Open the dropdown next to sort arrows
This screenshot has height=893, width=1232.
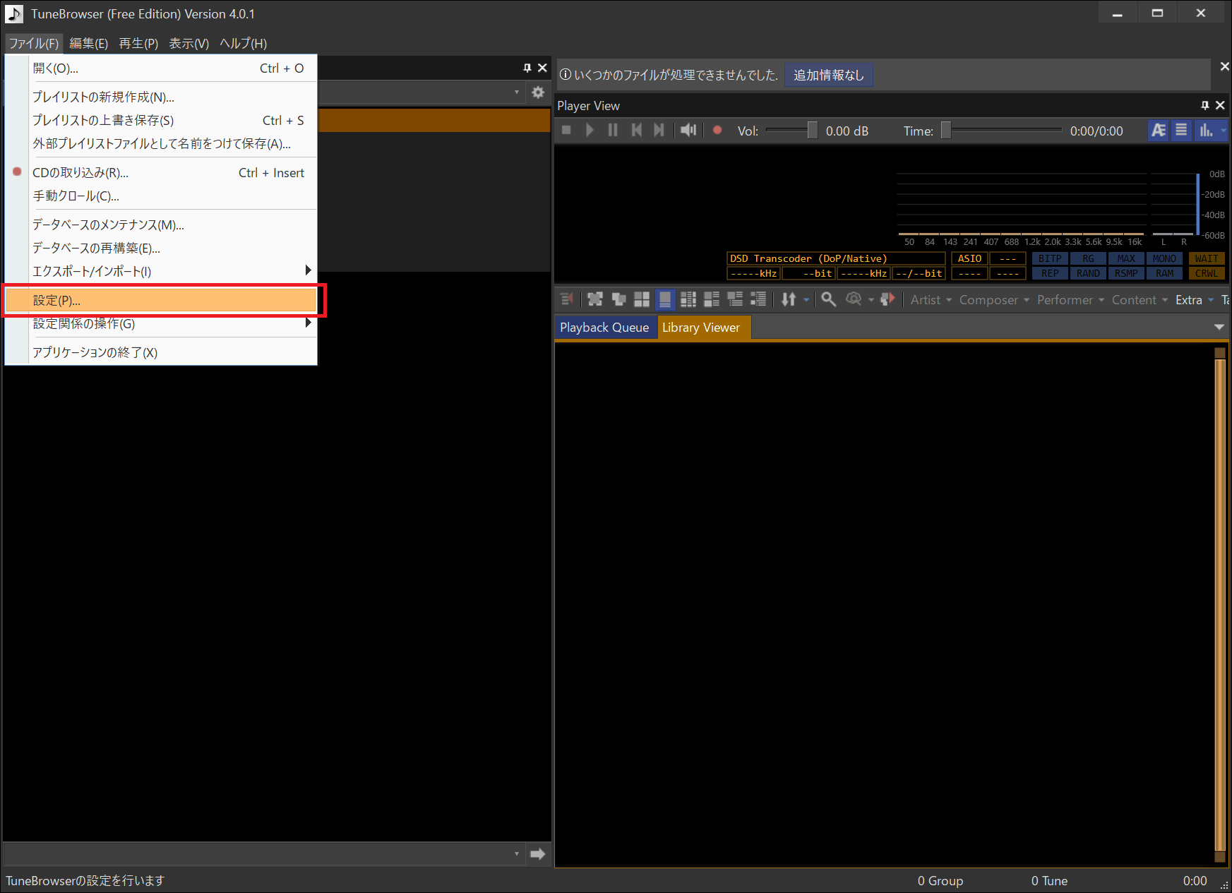[x=806, y=300]
